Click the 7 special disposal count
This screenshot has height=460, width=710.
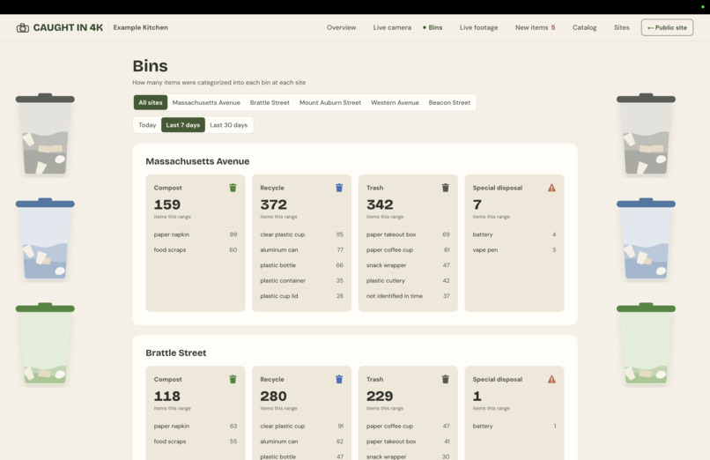pyautogui.click(x=477, y=204)
